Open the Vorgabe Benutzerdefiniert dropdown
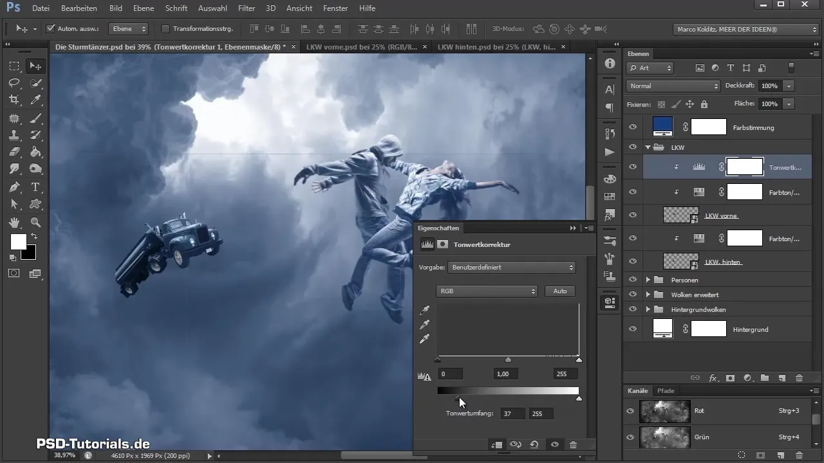Image resolution: width=824 pixels, height=463 pixels. click(512, 267)
